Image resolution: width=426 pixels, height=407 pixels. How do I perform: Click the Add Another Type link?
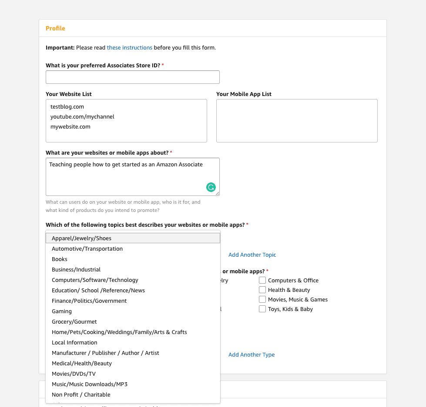pos(252,355)
